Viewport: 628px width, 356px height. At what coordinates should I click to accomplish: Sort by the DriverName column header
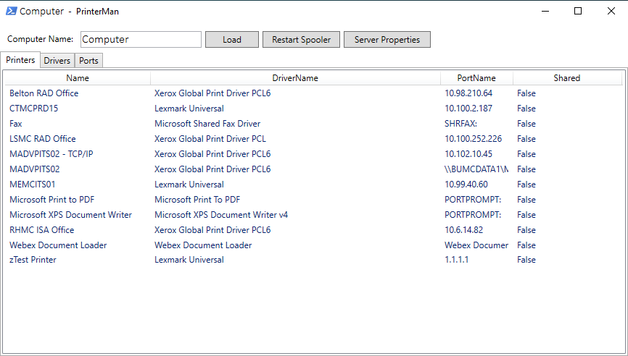click(x=295, y=78)
